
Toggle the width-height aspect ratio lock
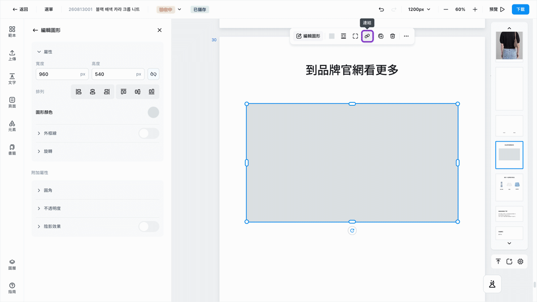point(153,74)
